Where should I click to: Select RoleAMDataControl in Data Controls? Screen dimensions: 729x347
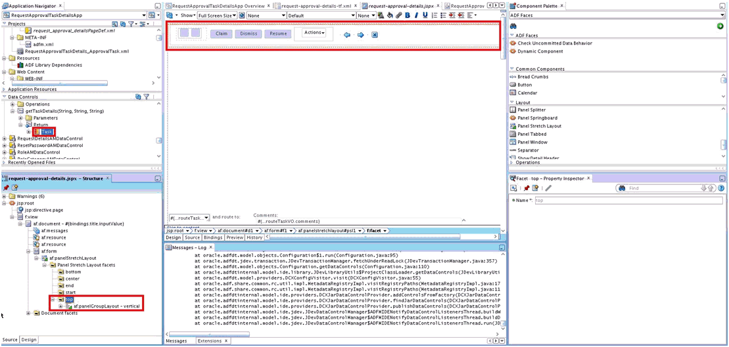click(x=38, y=152)
